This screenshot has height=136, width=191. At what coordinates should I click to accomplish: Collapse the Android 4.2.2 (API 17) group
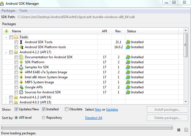(6, 52)
